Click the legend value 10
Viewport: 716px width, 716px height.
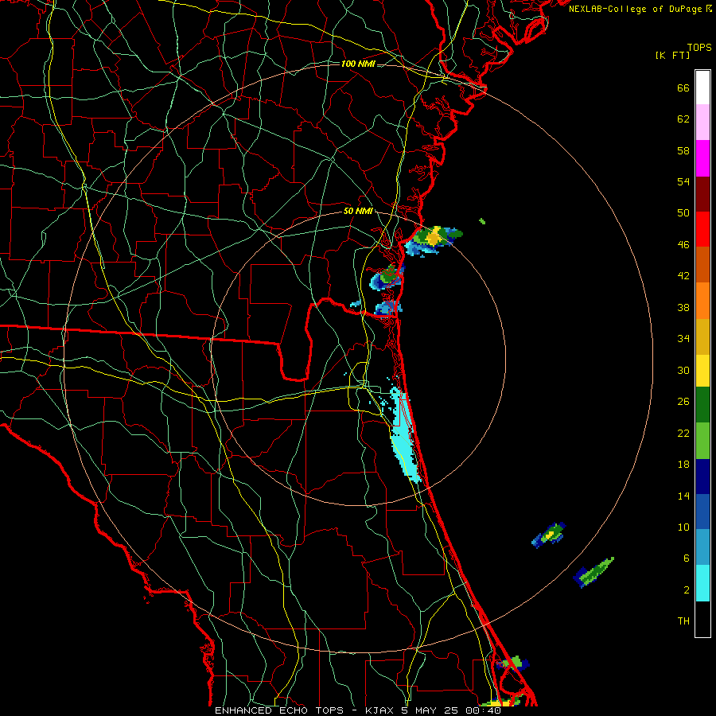683,527
